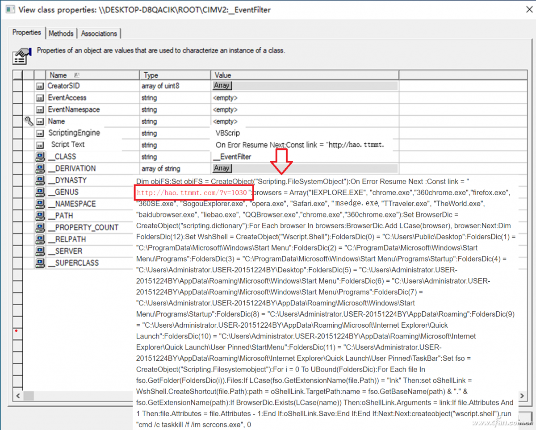Click the key icon beside Name
Image resolution: width=536 pixels, height=430 pixels.
coord(29,121)
